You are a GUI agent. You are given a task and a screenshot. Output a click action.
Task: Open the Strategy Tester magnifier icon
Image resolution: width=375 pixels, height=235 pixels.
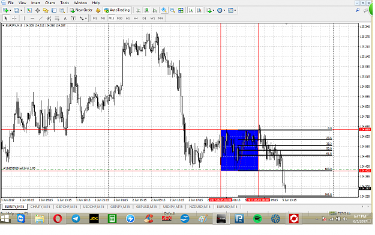62,10
